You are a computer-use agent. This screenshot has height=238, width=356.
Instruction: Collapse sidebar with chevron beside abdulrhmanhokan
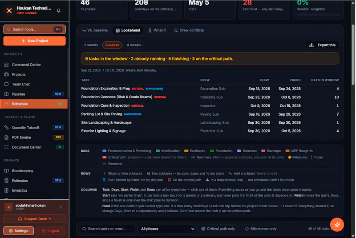[x=61, y=207]
